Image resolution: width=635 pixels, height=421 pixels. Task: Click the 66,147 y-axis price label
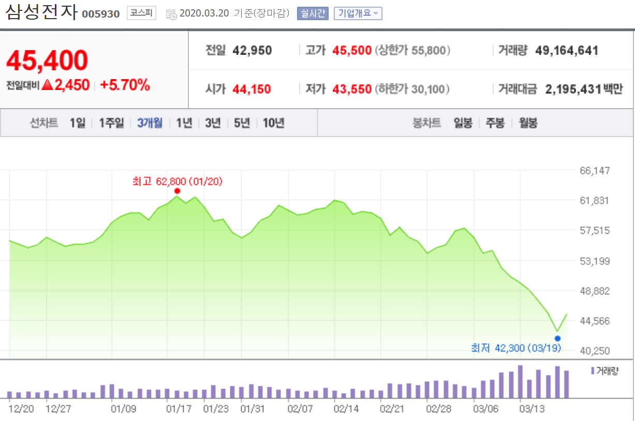595,171
